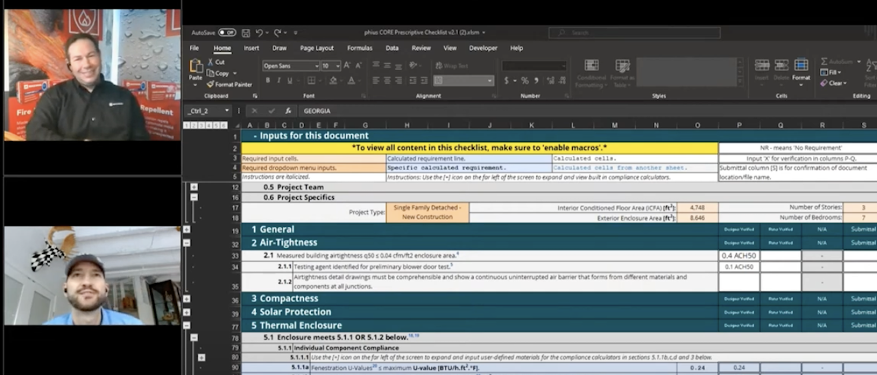This screenshot has height=375, width=877.
Task: Switch to the Developer tab
Action: 483,48
